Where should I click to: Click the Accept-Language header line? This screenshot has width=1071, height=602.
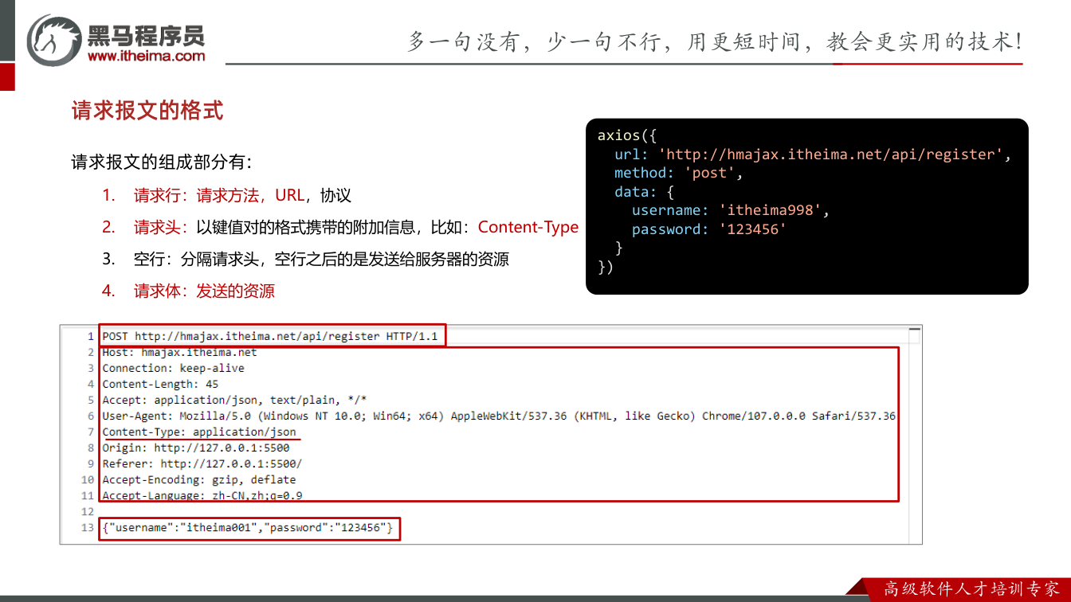click(x=202, y=495)
